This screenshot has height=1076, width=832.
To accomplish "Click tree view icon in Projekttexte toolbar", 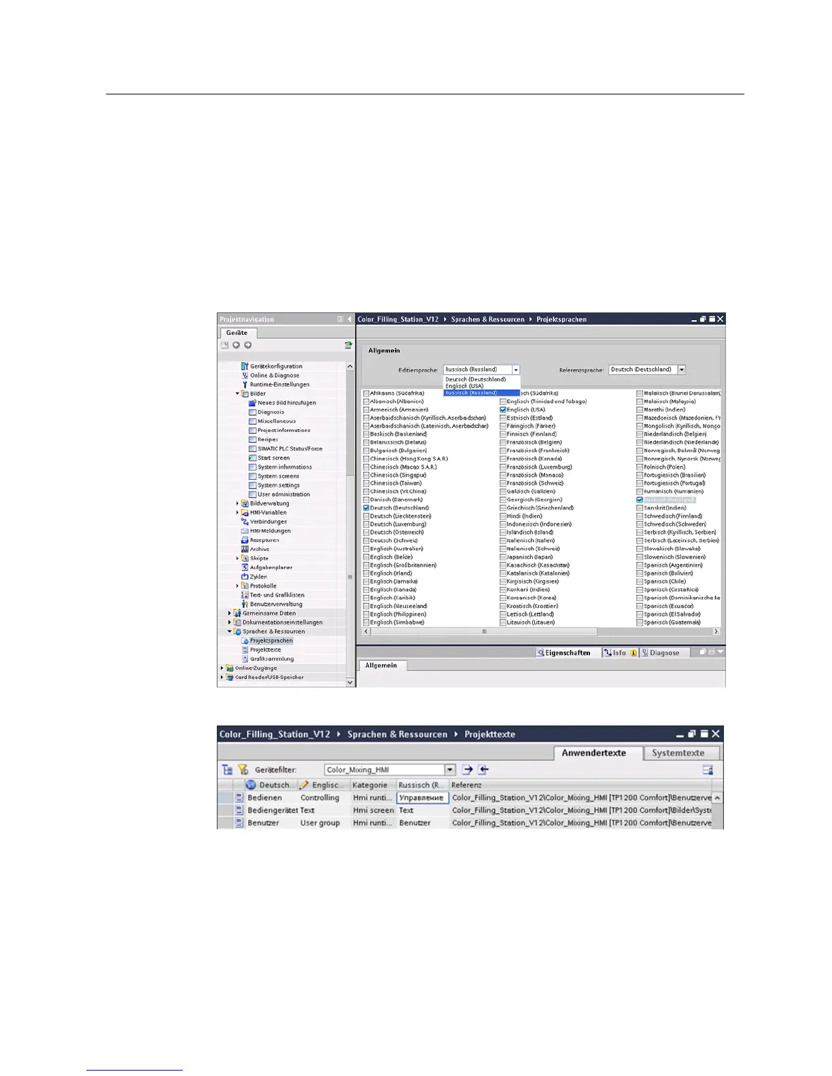I will pyautogui.click(x=228, y=770).
